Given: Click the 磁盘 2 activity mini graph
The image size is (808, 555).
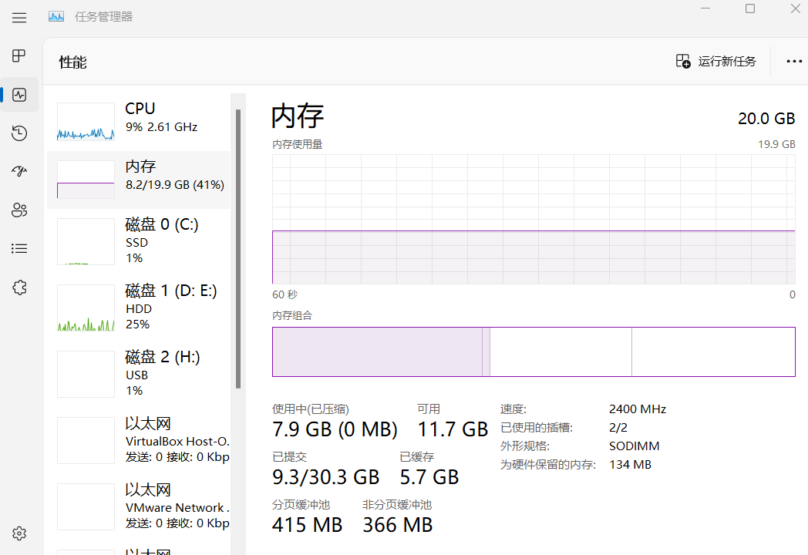Looking at the screenshot, I should click(86, 374).
